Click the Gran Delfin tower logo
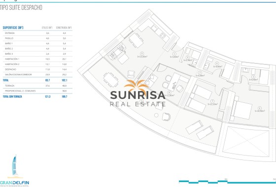The height and width of the screenshot is (187, 276). [x=15, y=166]
